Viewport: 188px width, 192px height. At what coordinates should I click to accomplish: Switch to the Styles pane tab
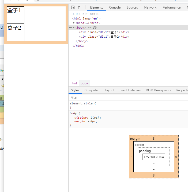click(75, 90)
